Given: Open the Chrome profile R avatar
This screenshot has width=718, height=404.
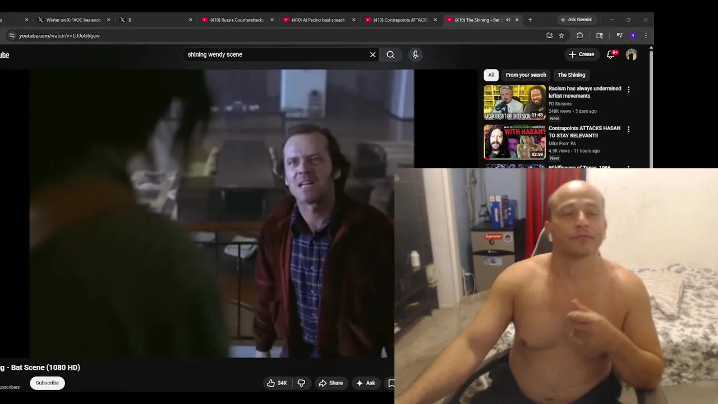Looking at the screenshot, I should pyautogui.click(x=633, y=35).
